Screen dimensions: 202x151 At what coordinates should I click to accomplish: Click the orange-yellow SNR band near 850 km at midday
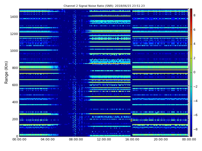coord(110,64)
